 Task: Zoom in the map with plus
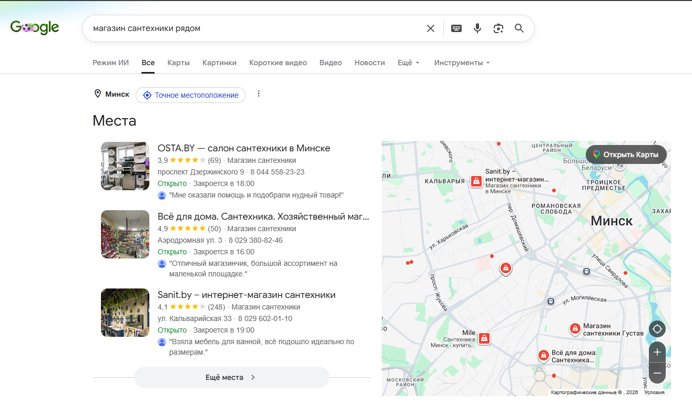(657, 352)
